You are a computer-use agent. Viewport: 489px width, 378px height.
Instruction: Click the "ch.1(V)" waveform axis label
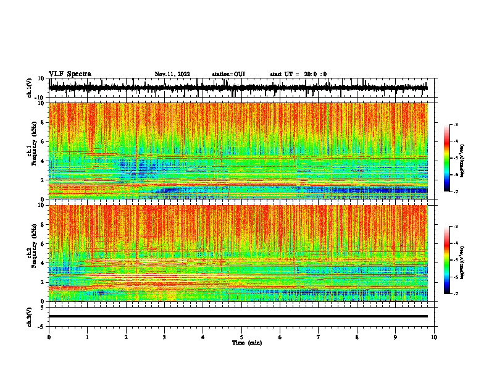point(30,88)
